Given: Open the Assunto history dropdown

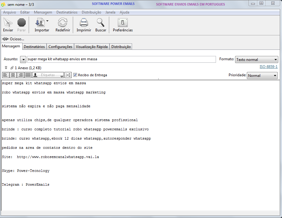Looking at the screenshot, I should click(x=23, y=59).
